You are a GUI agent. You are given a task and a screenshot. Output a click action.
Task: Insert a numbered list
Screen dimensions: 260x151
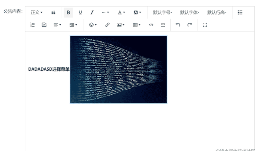click(32, 25)
